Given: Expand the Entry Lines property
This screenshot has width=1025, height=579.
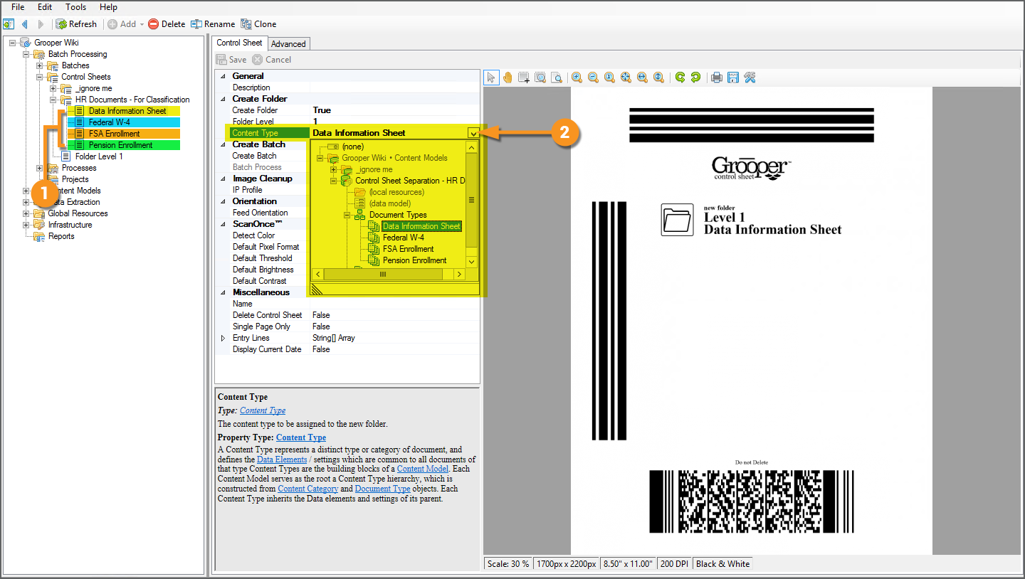Looking at the screenshot, I should tap(223, 338).
